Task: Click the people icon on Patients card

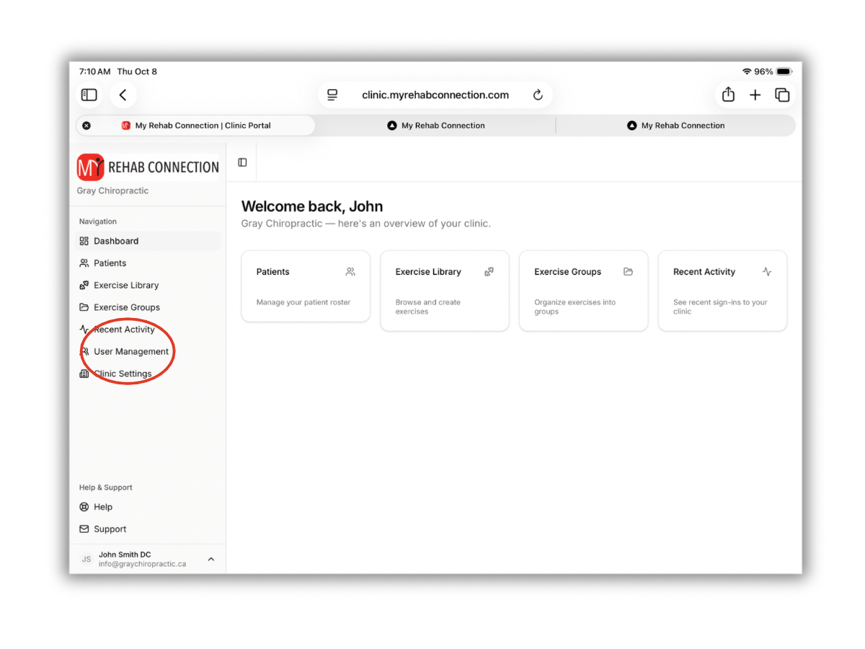Action: 350,272
